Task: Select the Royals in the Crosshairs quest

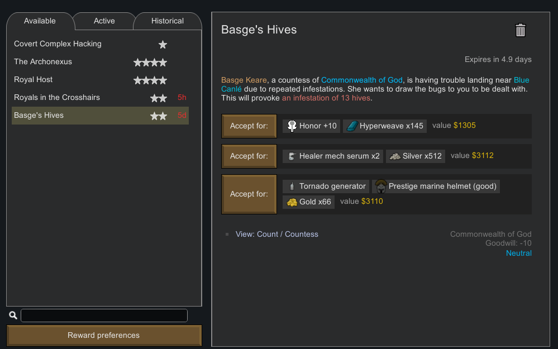Action: tap(101, 98)
